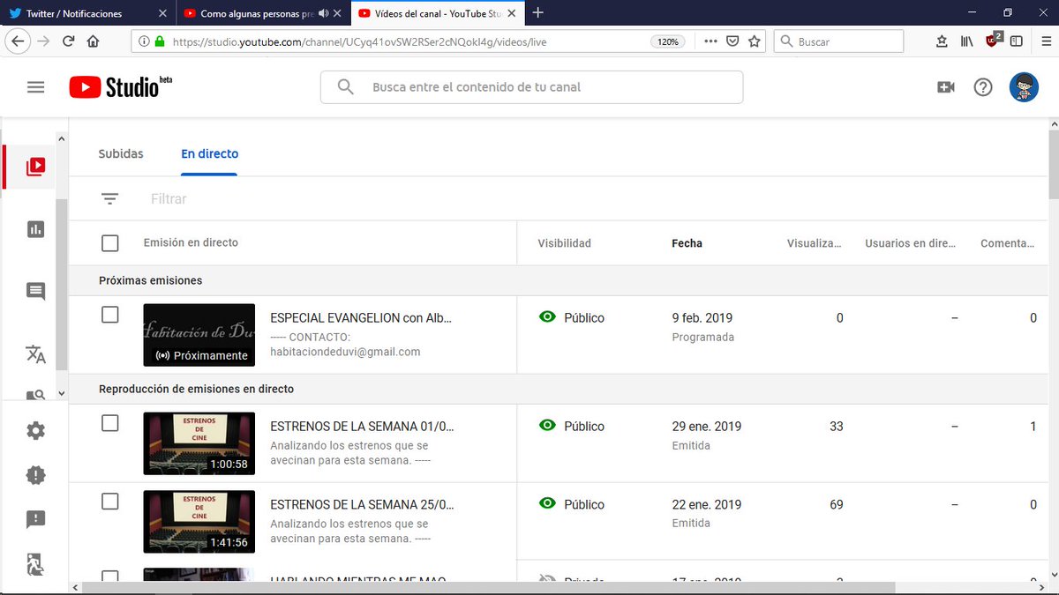Mute the playing tab via speaker icon
The height and width of the screenshot is (595, 1059).
click(x=323, y=13)
